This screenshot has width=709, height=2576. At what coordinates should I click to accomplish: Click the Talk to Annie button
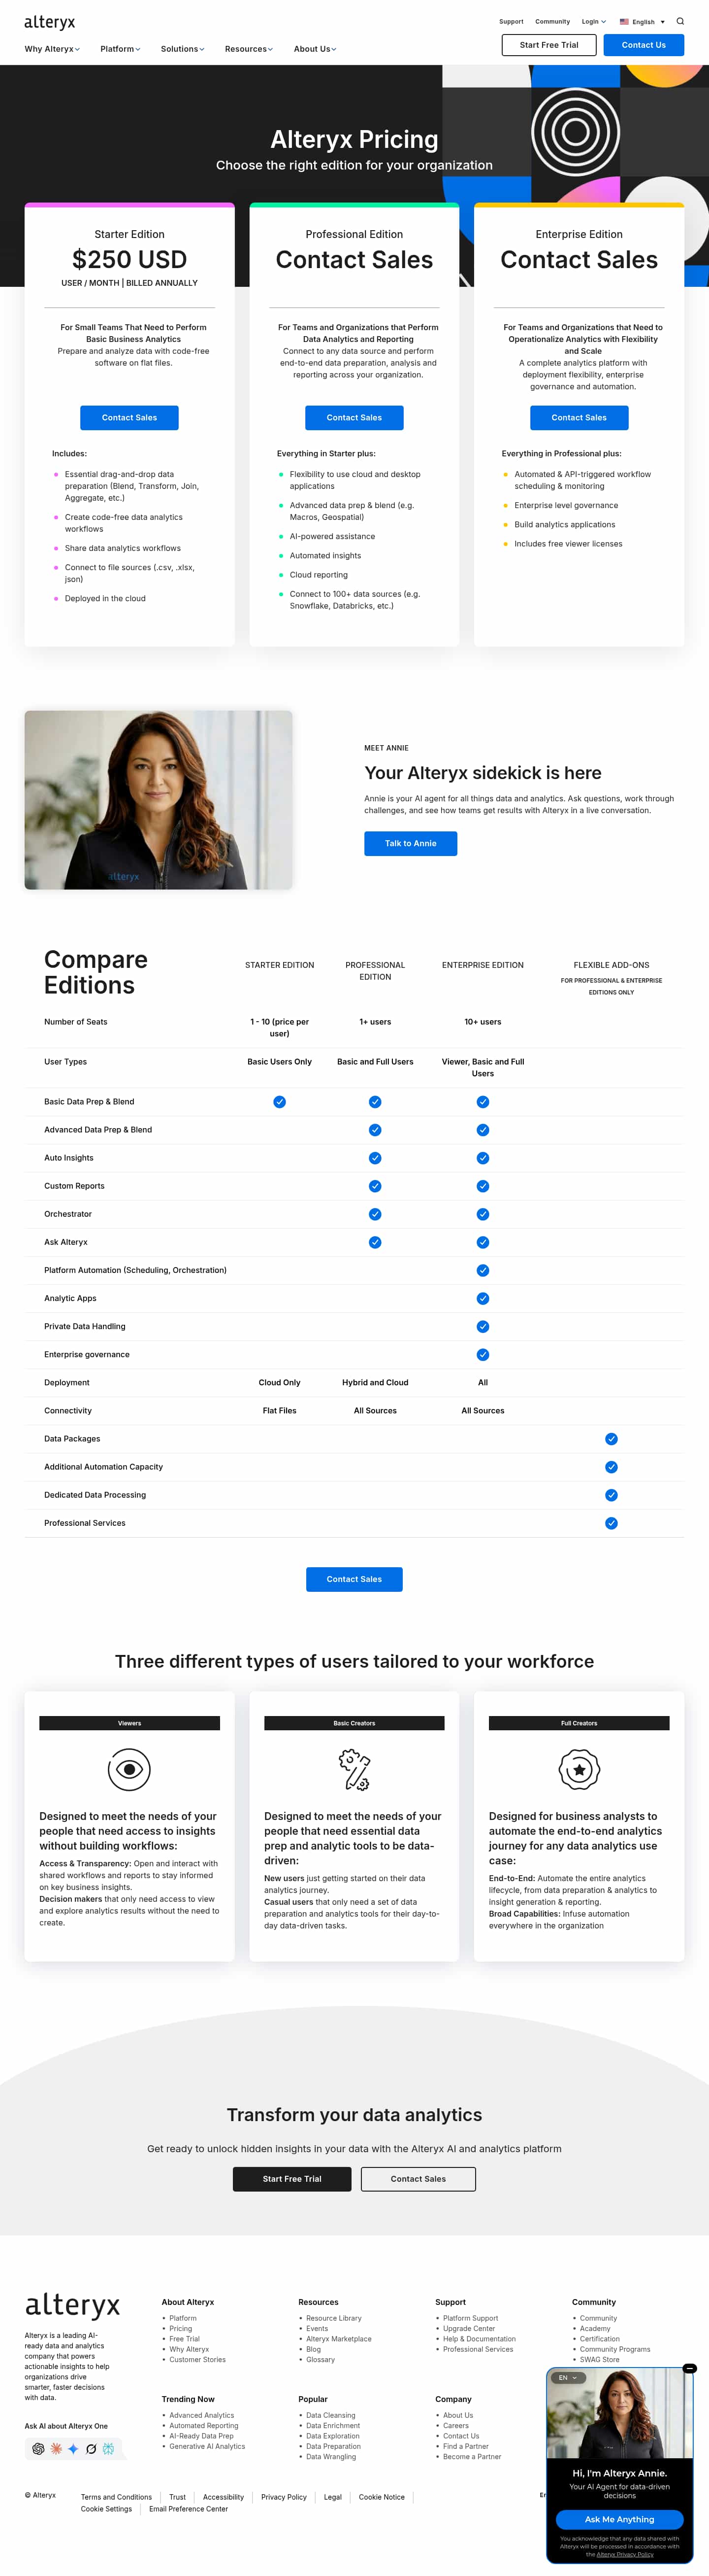[x=411, y=843]
